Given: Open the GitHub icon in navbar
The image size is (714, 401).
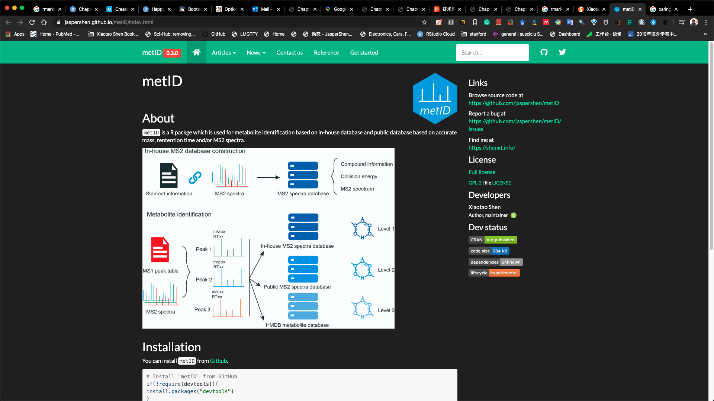Looking at the screenshot, I should (x=544, y=52).
